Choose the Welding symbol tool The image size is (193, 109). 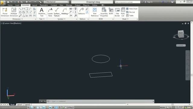tap(65, 11)
